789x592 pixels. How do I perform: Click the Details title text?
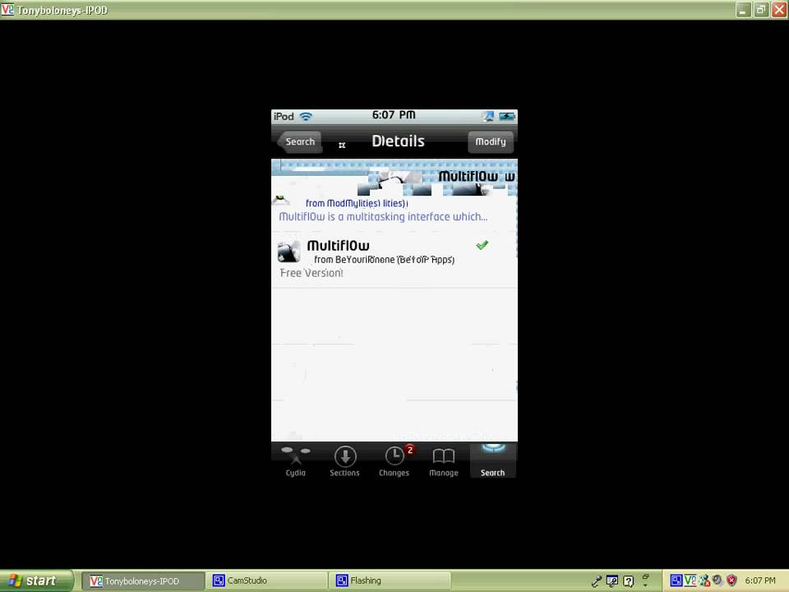tap(398, 141)
